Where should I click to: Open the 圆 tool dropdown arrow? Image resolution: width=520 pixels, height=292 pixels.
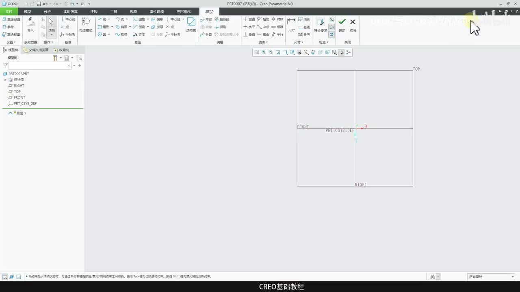tap(109, 34)
